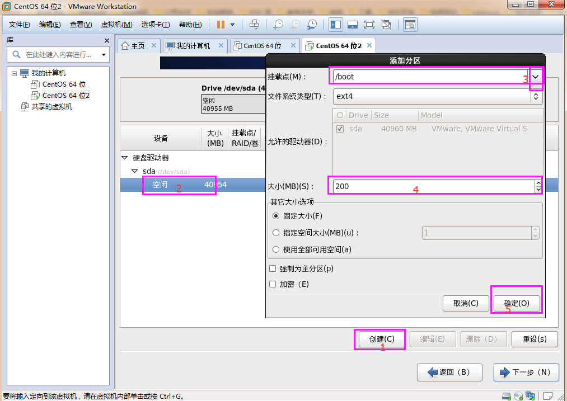
Task: Click the unity mode toolbar icon
Action: 386,25
